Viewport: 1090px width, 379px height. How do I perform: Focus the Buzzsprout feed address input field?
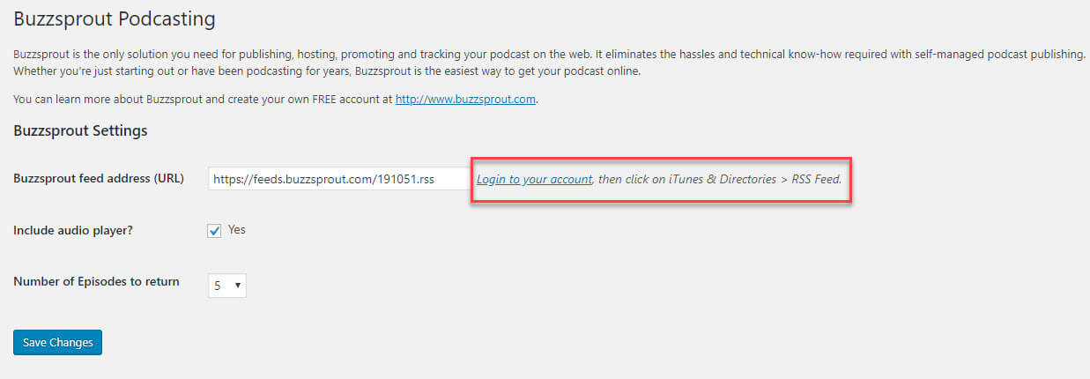[339, 179]
